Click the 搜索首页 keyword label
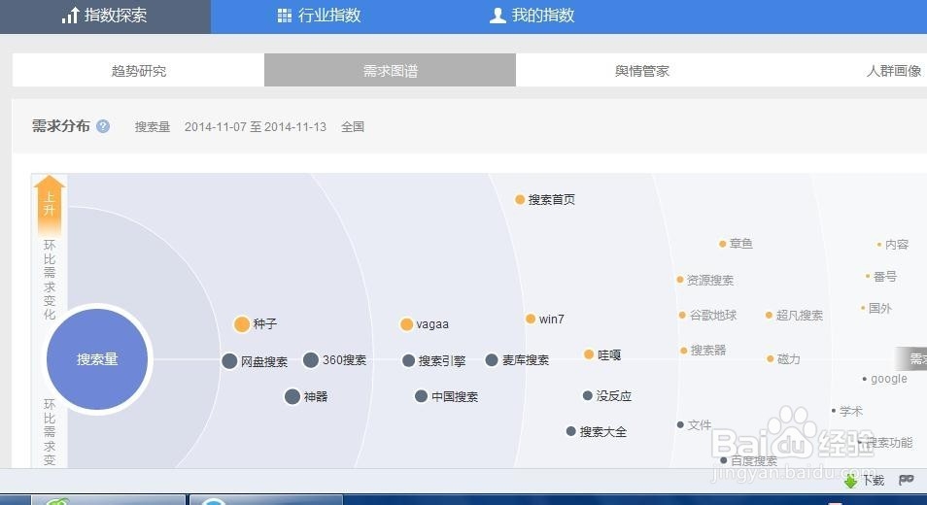 click(552, 200)
